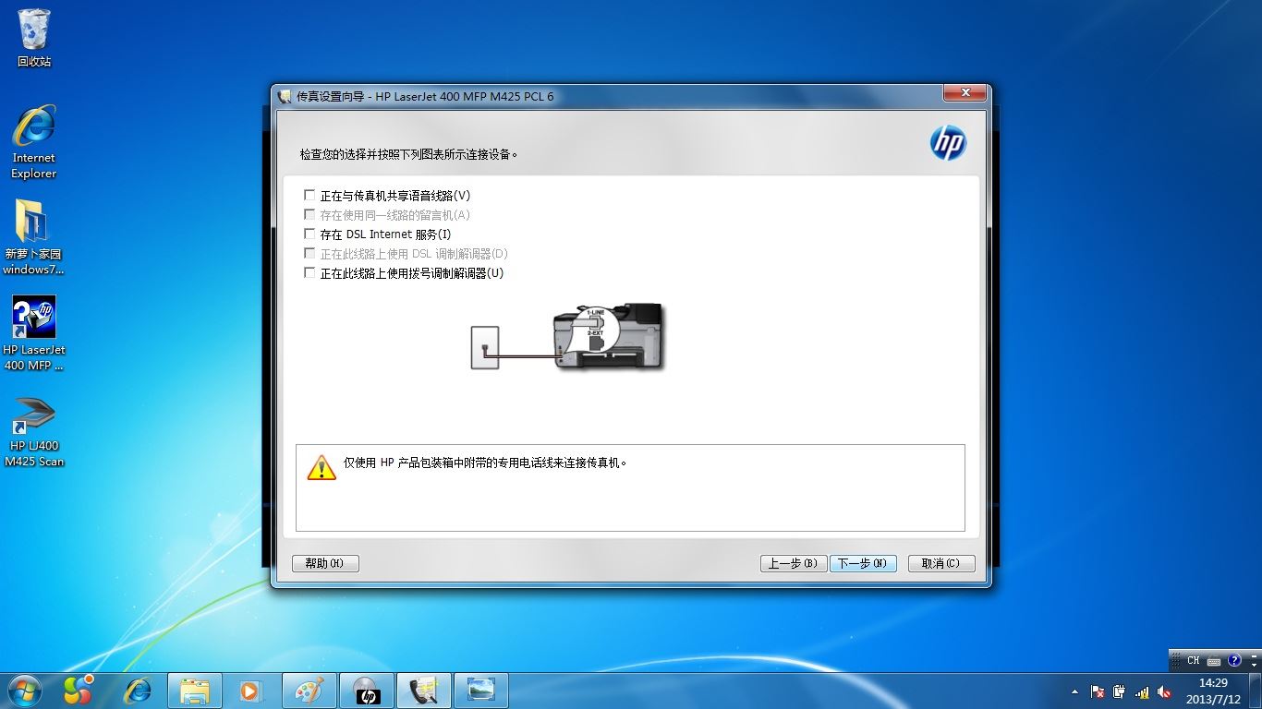Check 正在与传真机共享语音线路(V) checkbox
The image size is (1262, 709).
coord(309,196)
